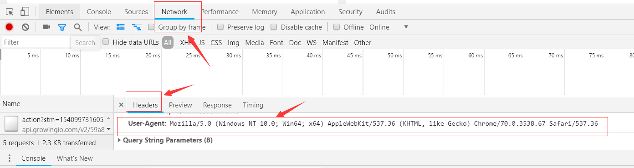The image size is (634, 168).
Task: Filter requests by Font type
Action: click(x=276, y=42)
